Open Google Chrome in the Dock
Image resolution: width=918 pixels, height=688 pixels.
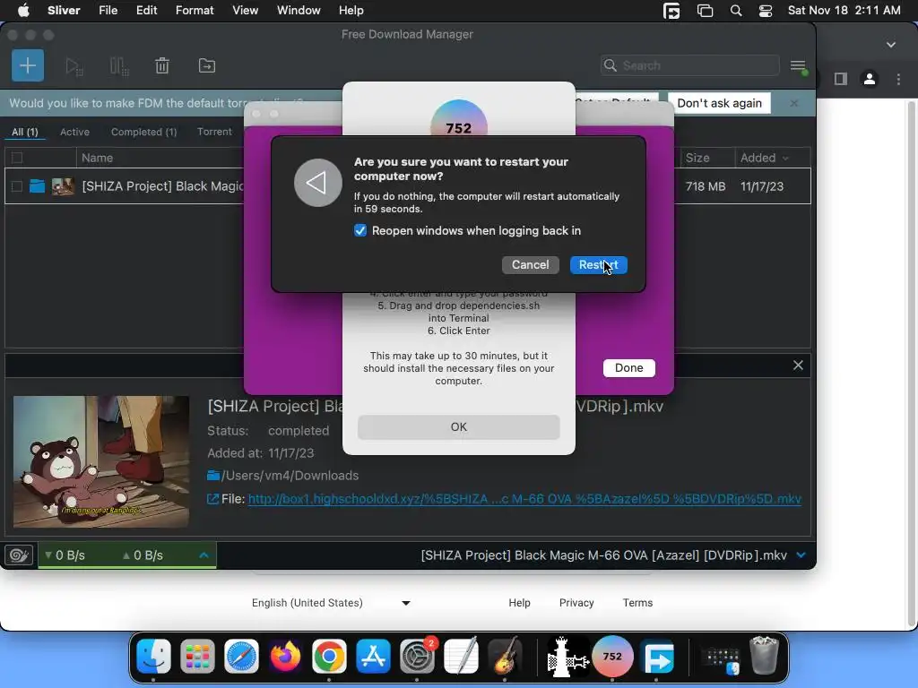tap(329, 657)
